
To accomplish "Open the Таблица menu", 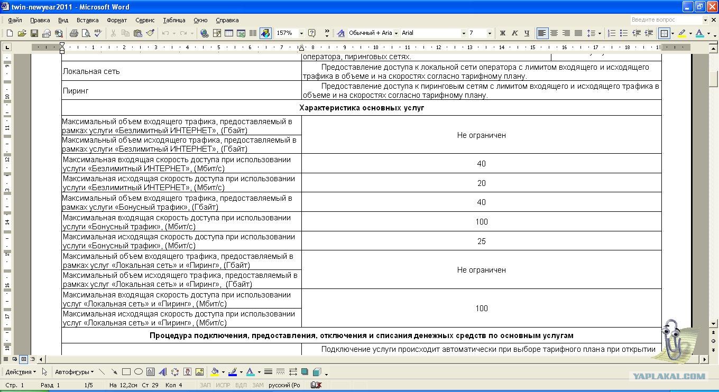I will click(174, 20).
